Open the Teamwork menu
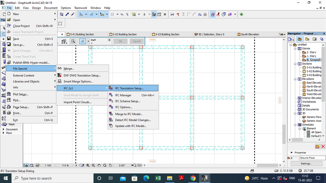This screenshot has width=326, height=183. [81, 8]
